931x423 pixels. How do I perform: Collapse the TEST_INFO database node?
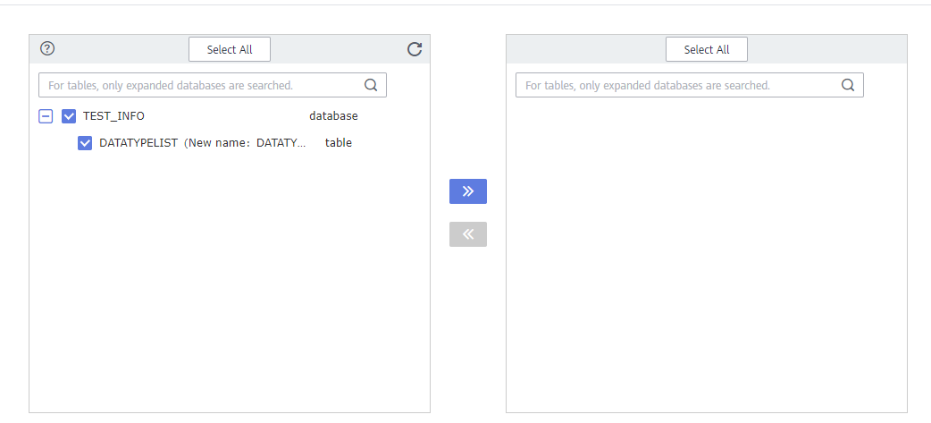[x=46, y=116]
